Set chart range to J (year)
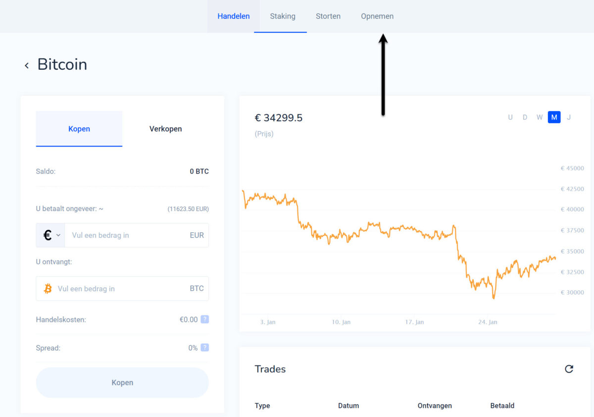The image size is (594, 417). pos(569,117)
